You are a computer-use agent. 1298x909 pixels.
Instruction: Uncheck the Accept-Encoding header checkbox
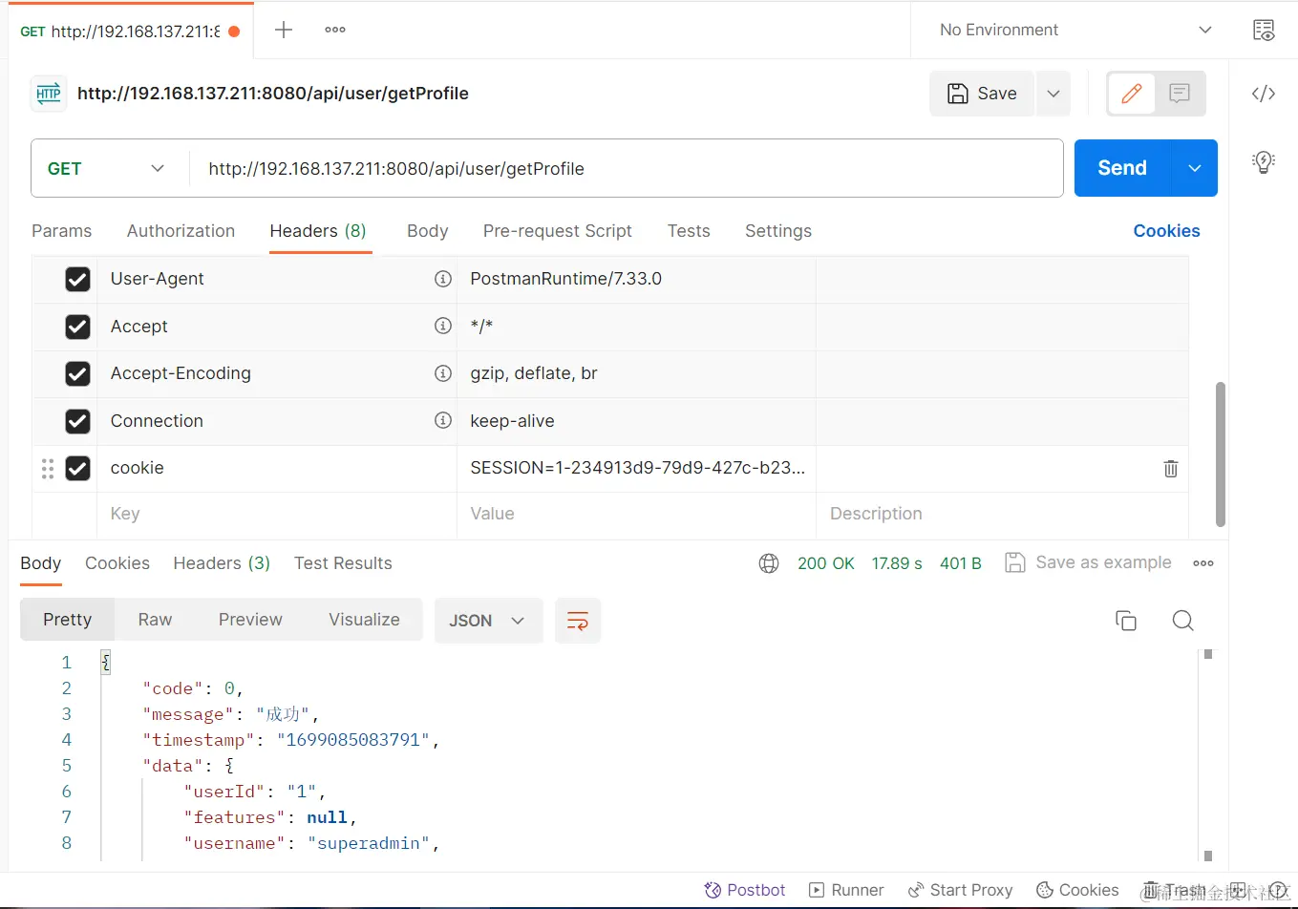tap(77, 373)
